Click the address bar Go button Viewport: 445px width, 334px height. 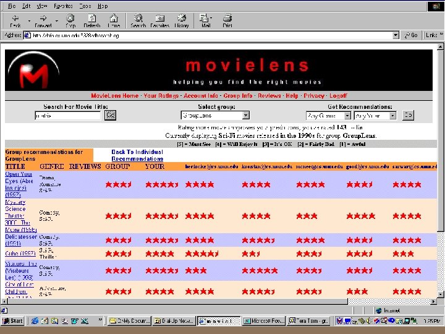click(x=411, y=35)
